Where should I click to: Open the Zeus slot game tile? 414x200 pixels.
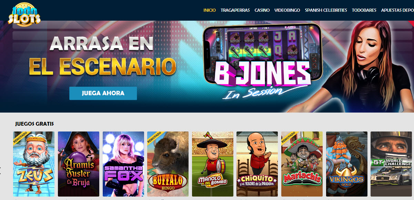pos(34,164)
